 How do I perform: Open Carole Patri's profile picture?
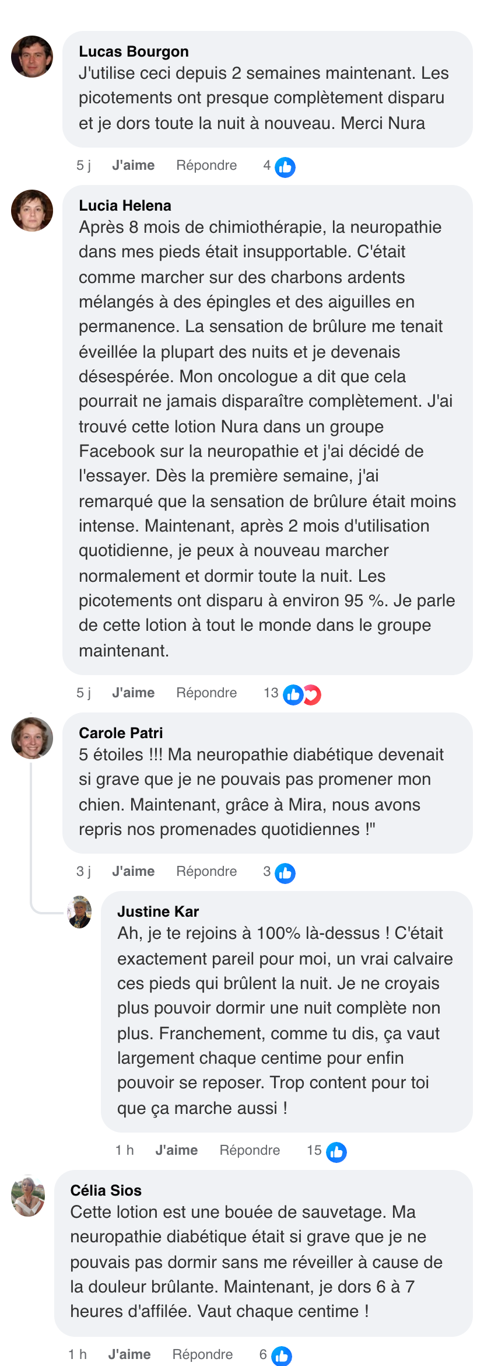pyautogui.click(x=32, y=738)
